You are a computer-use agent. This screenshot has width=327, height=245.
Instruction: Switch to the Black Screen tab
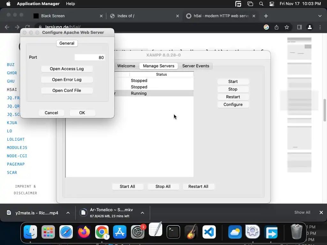tap(68, 16)
